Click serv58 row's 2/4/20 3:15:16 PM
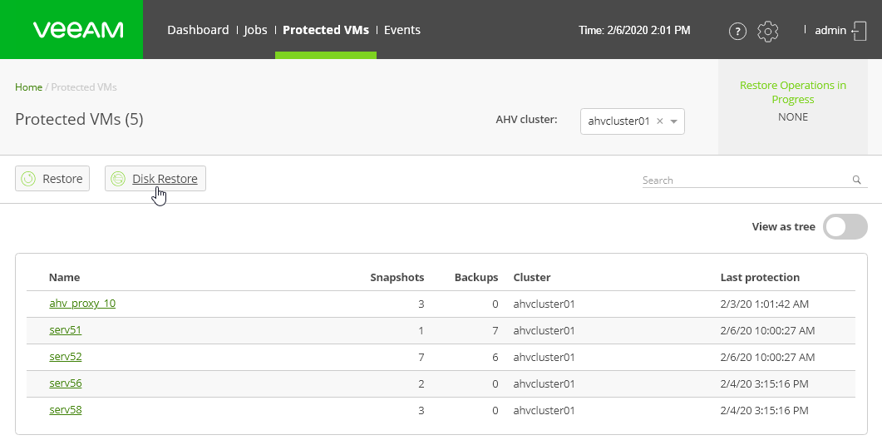This screenshot has height=445, width=882. click(x=765, y=410)
